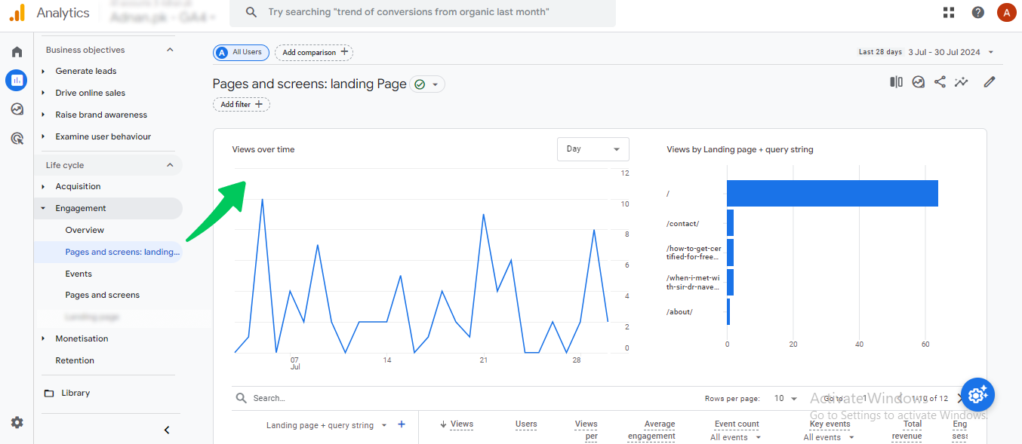Expand the Acquisition tree item

click(78, 186)
